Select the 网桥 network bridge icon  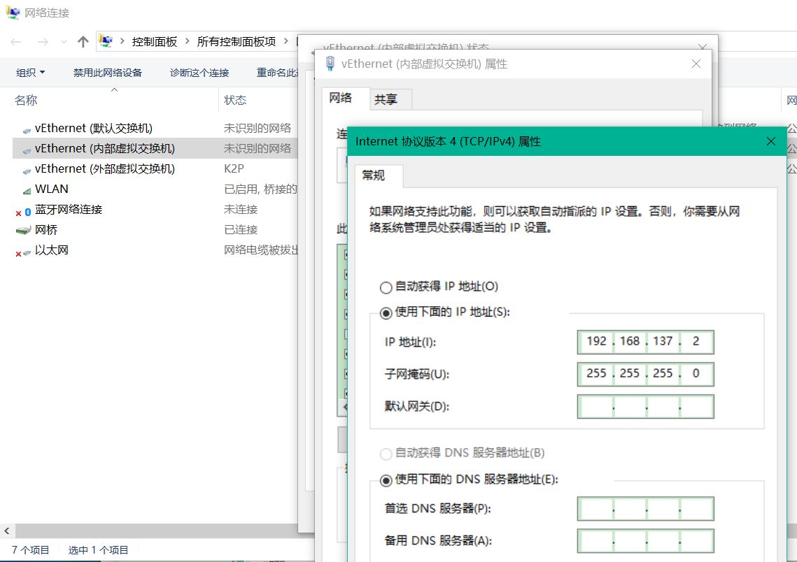click(x=23, y=229)
